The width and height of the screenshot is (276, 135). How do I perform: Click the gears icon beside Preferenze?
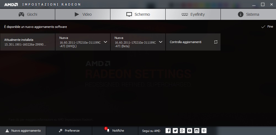click(x=60, y=131)
